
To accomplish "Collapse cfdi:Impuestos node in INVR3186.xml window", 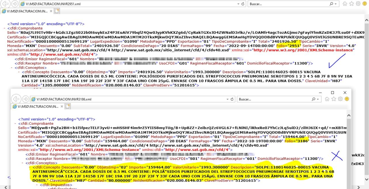I will click(37, 185).
